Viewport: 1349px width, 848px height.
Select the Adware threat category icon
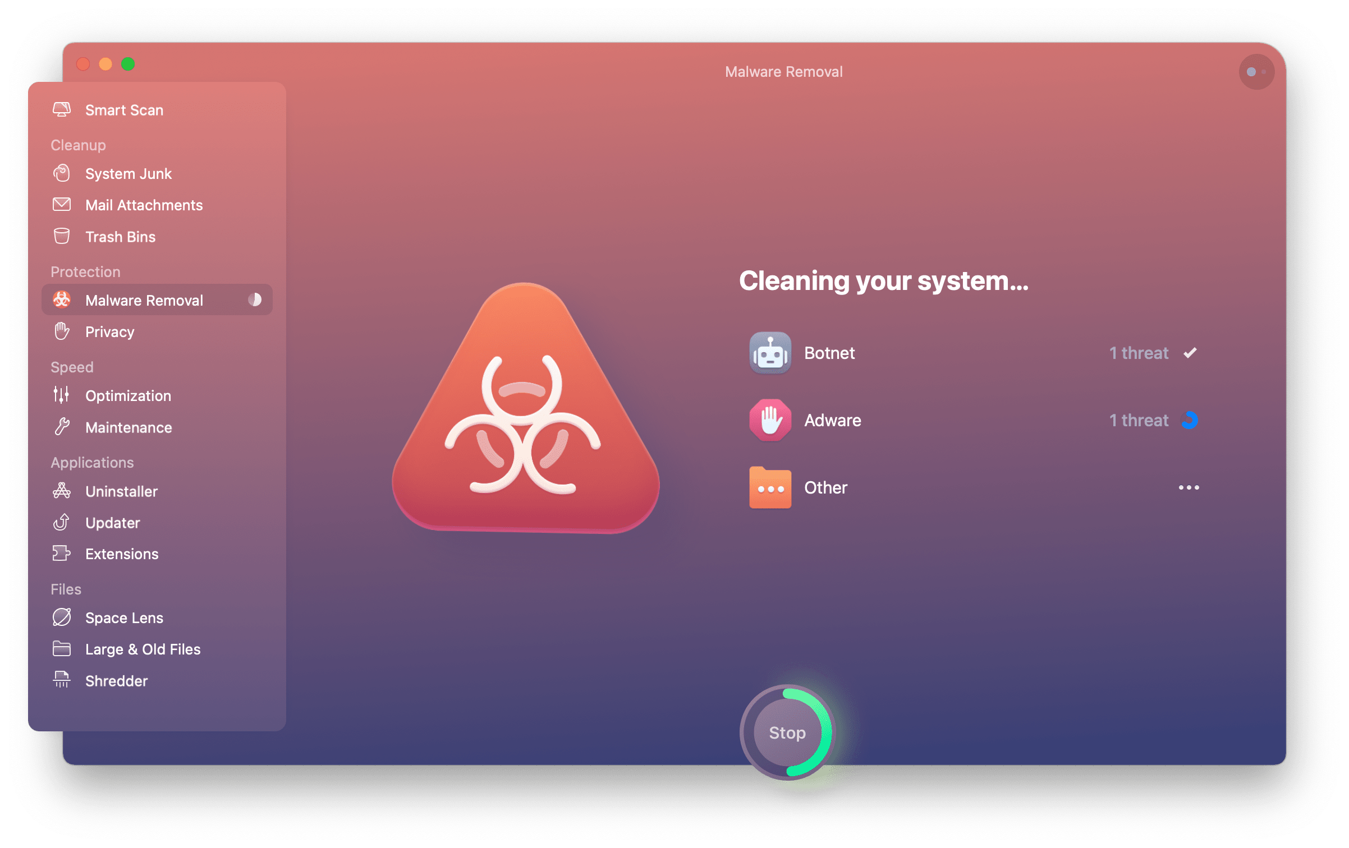click(769, 420)
